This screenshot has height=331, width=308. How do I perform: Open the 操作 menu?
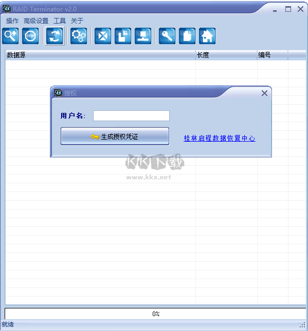pyautogui.click(x=12, y=21)
